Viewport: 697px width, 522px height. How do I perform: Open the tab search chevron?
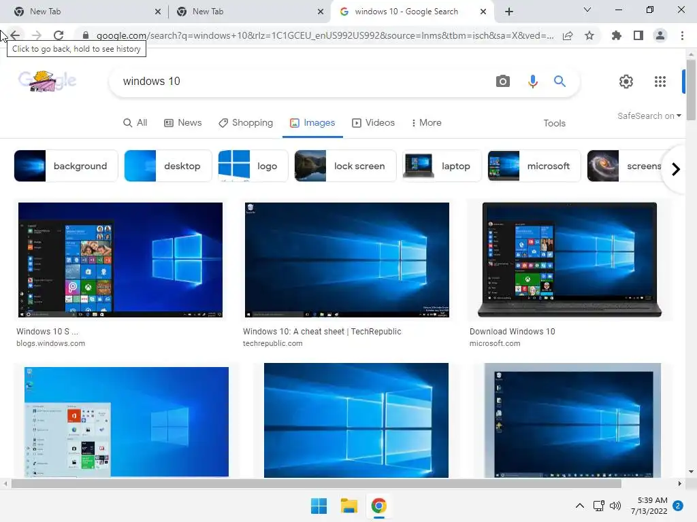[587, 10]
